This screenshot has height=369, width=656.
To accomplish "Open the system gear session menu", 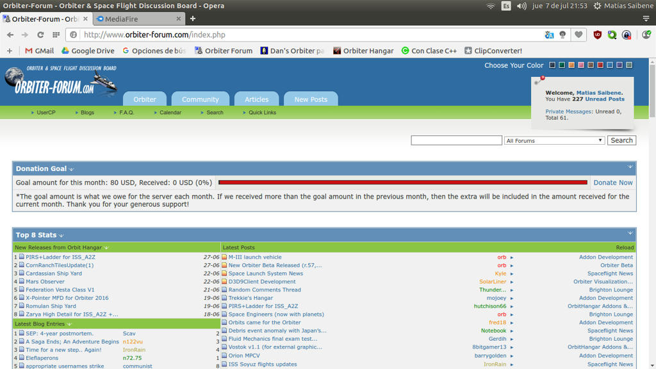I will (x=598, y=6).
